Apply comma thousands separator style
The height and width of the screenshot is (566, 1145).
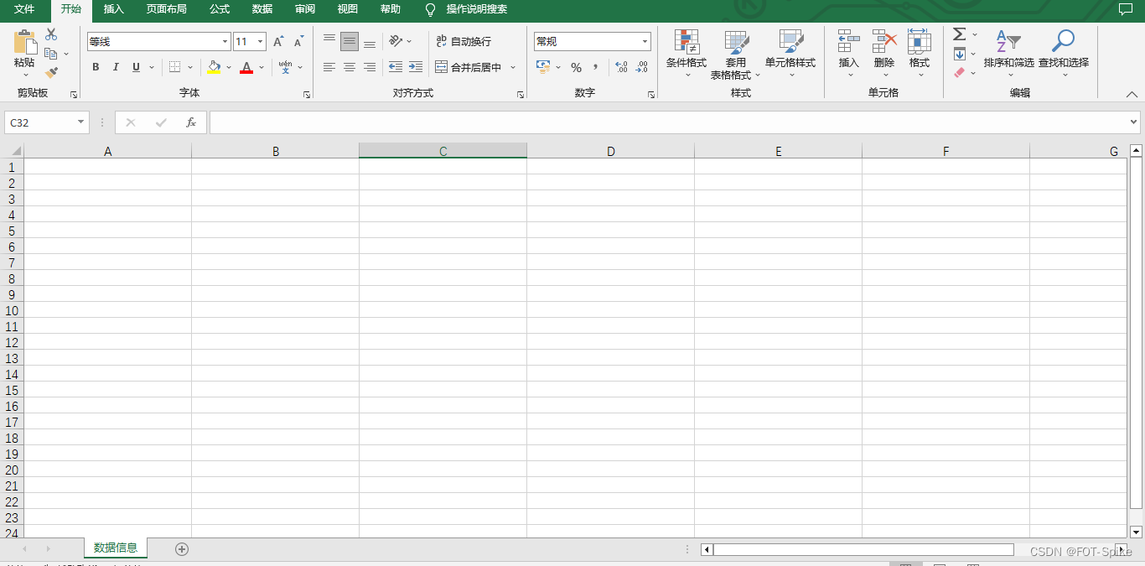tap(596, 67)
